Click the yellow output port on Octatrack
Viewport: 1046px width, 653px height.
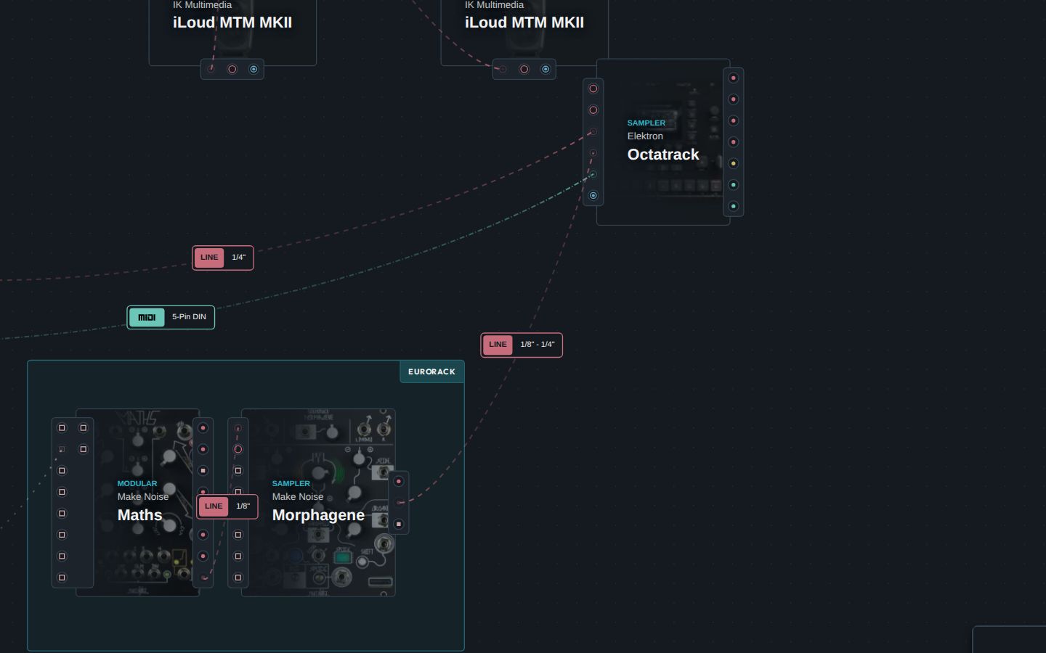[733, 163]
